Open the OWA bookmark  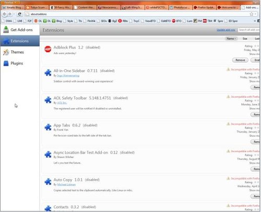coord(7,21)
